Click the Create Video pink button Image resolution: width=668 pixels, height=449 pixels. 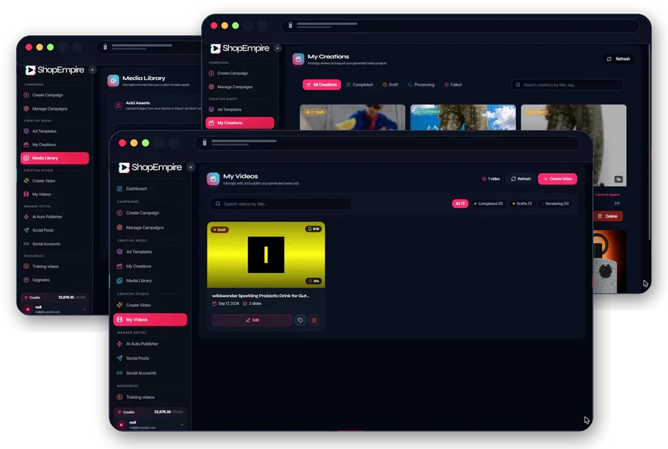click(x=557, y=179)
